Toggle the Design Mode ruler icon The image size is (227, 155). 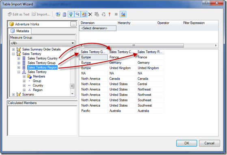pos(123,14)
